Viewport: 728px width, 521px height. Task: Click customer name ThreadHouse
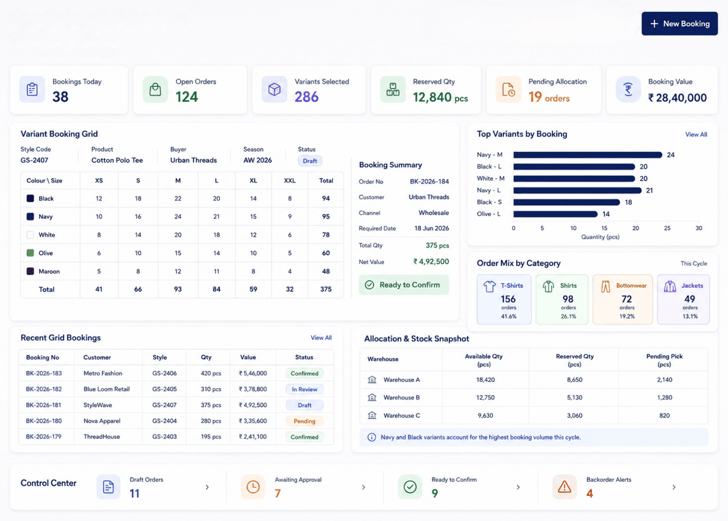[101, 437]
